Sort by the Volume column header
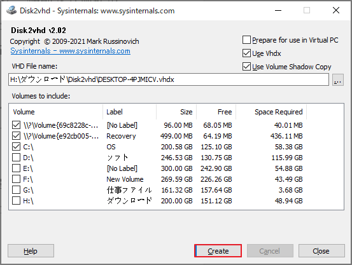The height and width of the screenshot is (265, 352). [x=56, y=112]
